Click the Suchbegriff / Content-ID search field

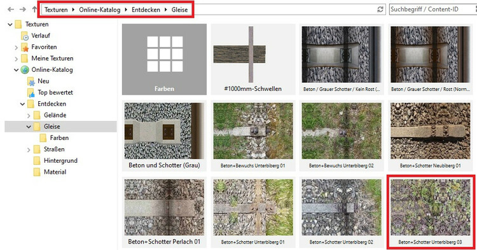tap(433, 9)
